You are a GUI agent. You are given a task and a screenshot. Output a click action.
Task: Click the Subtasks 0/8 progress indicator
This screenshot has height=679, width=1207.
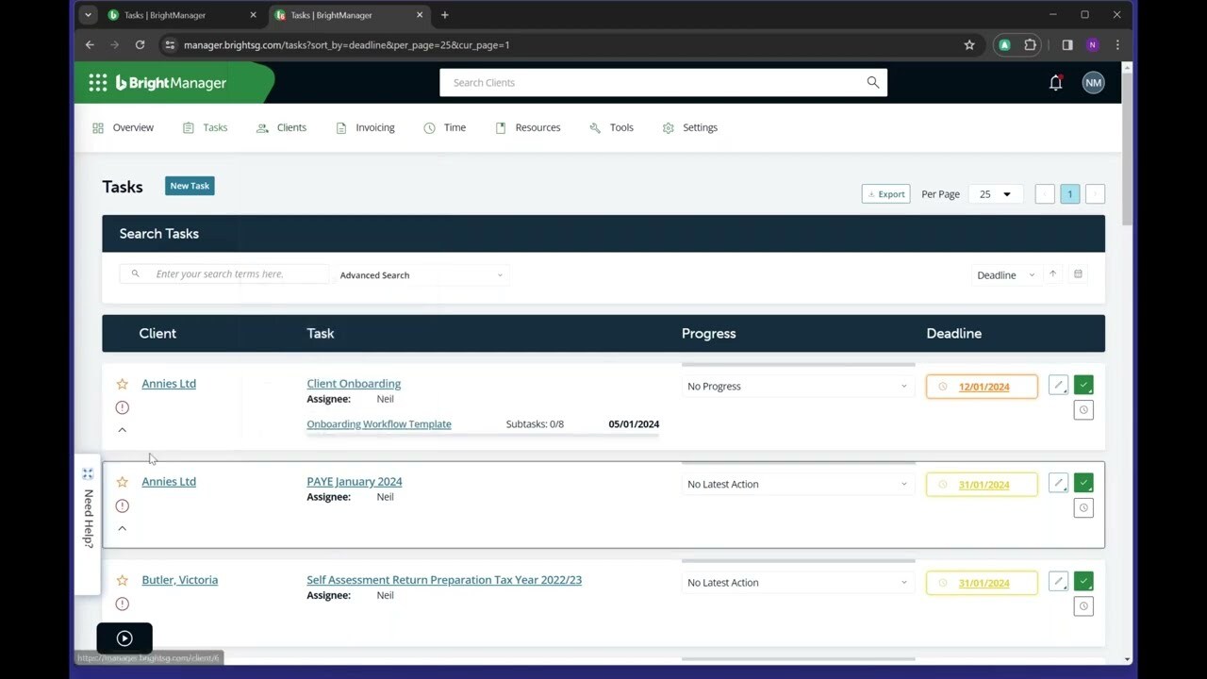click(x=534, y=423)
